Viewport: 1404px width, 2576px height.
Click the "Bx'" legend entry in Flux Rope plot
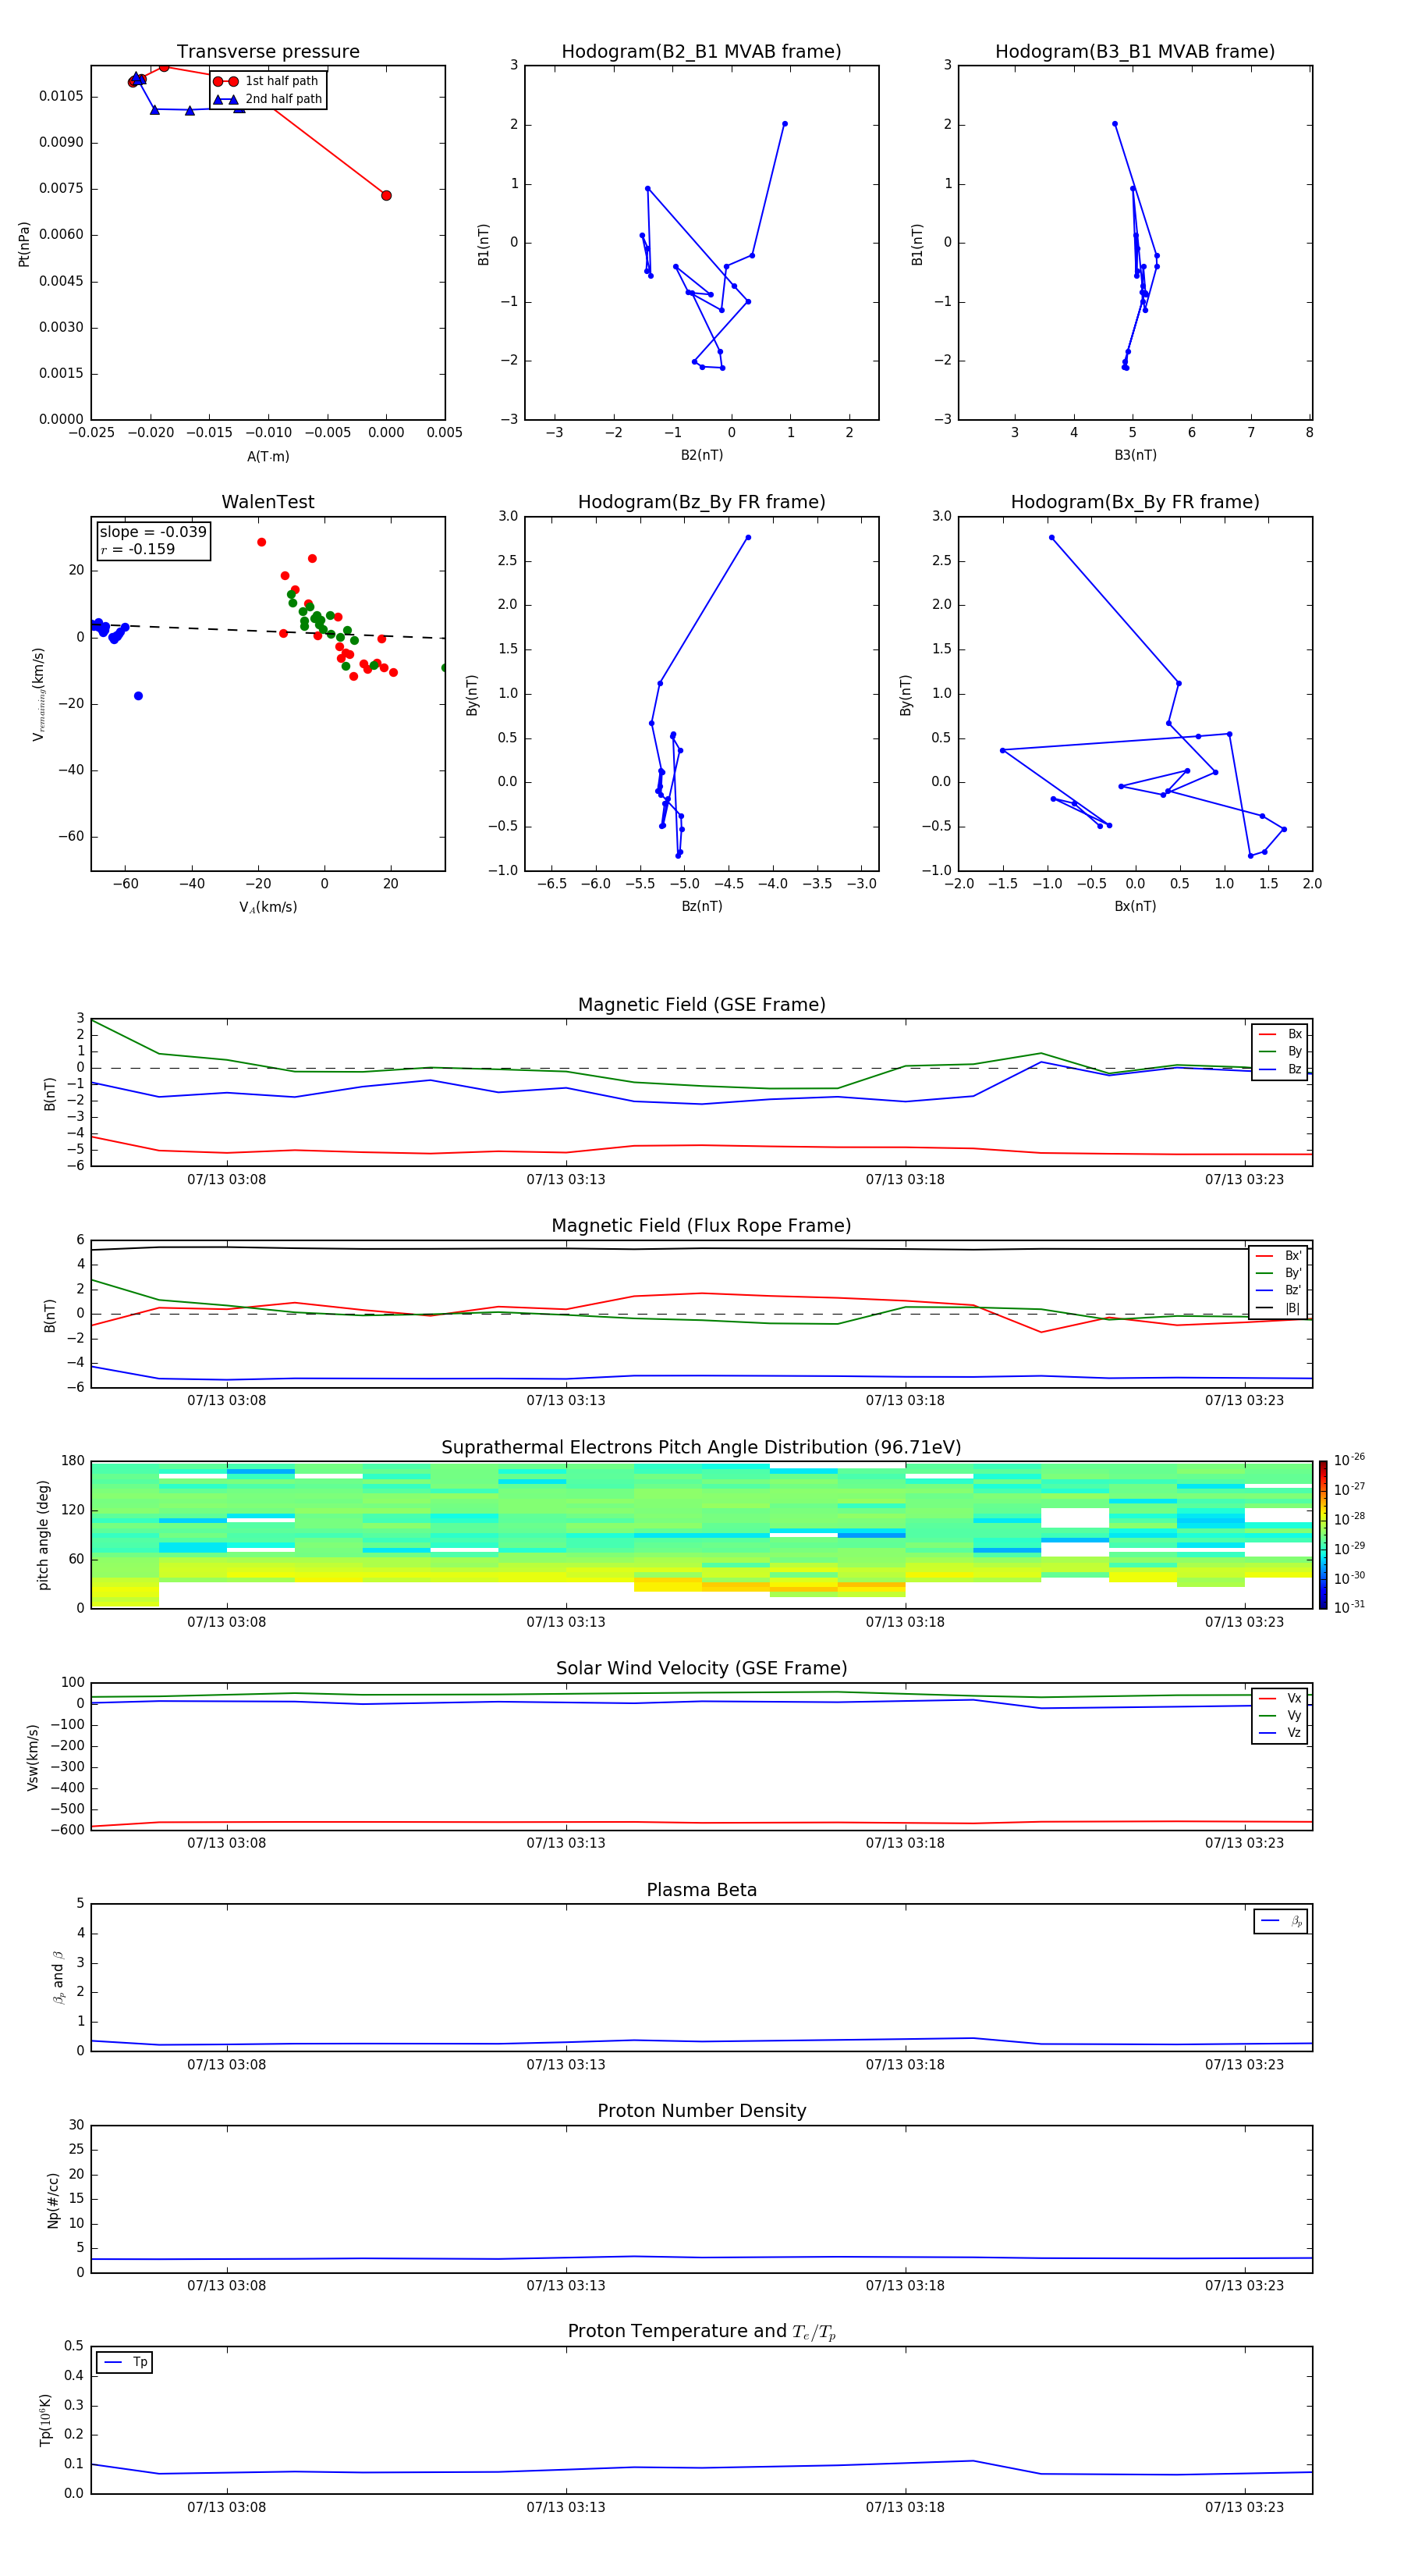click(1279, 1256)
